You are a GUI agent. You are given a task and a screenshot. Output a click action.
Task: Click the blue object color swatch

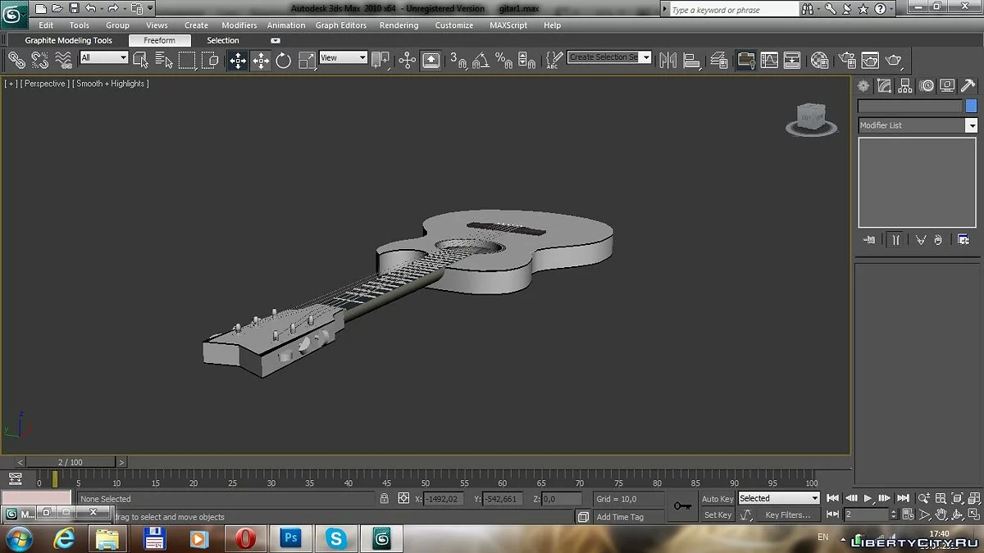971,106
